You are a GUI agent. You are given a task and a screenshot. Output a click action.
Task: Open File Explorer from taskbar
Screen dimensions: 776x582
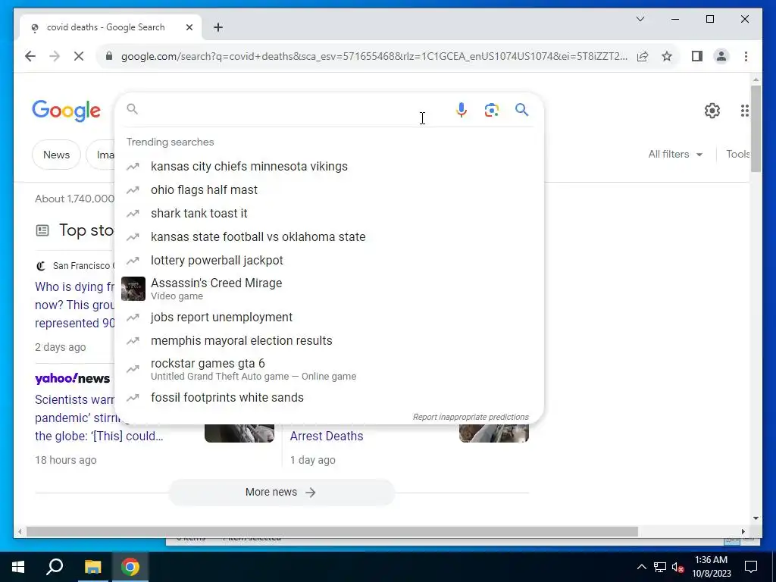92,567
